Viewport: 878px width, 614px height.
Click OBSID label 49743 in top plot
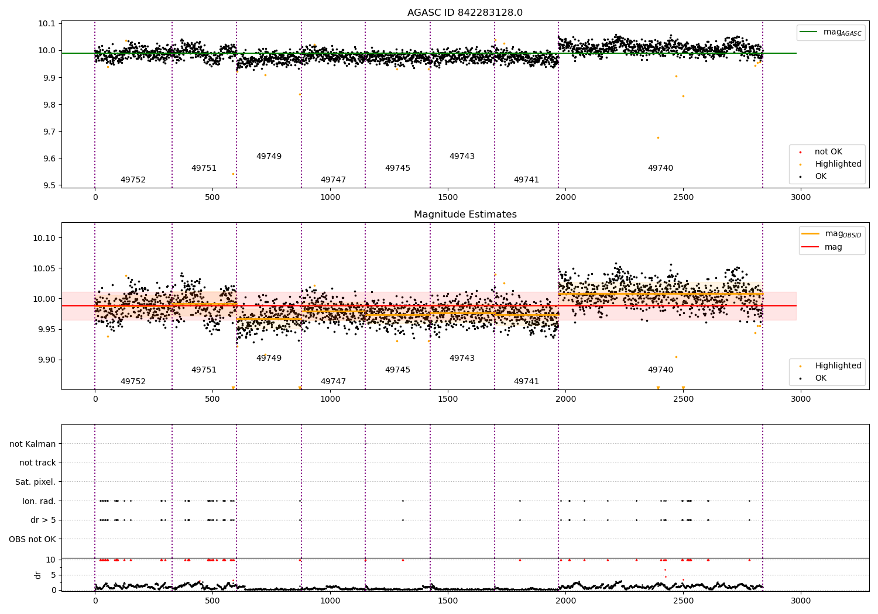(x=462, y=157)
